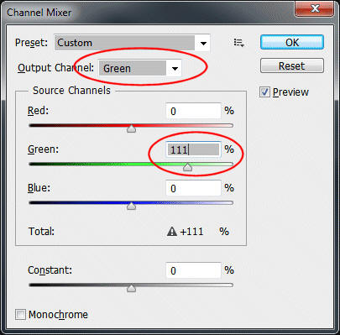The height and width of the screenshot is (335, 340).
Task: Click the Blue slider handle
Action: pos(131,206)
